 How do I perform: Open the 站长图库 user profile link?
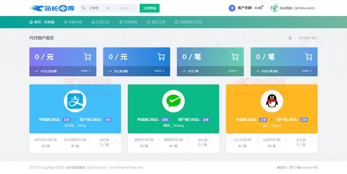coord(293,8)
